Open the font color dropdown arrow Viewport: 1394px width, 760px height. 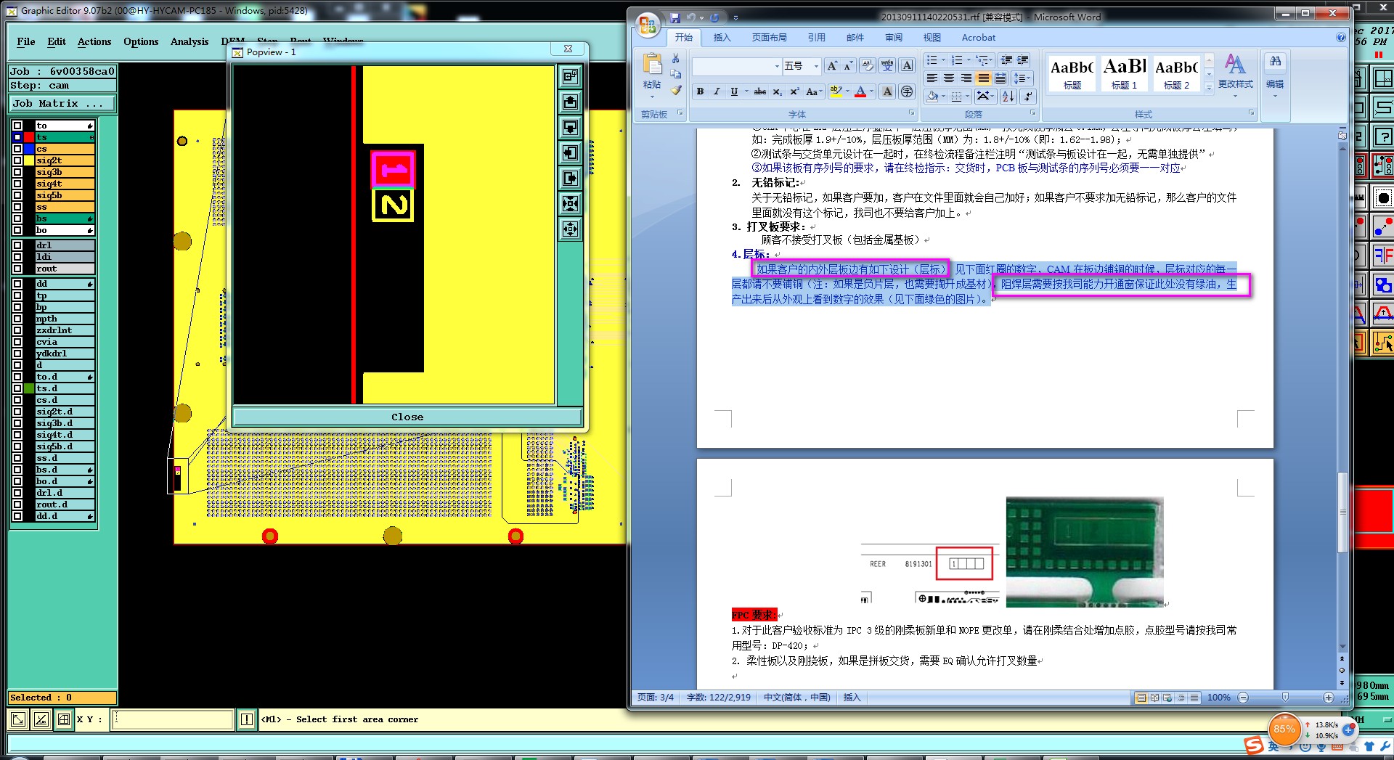872,91
